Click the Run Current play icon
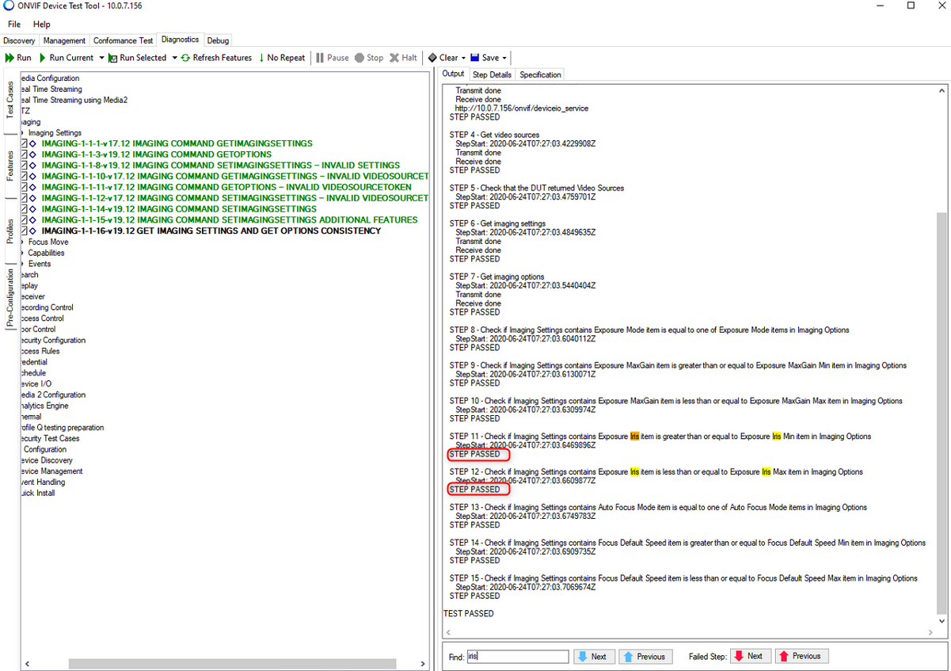 click(x=43, y=58)
